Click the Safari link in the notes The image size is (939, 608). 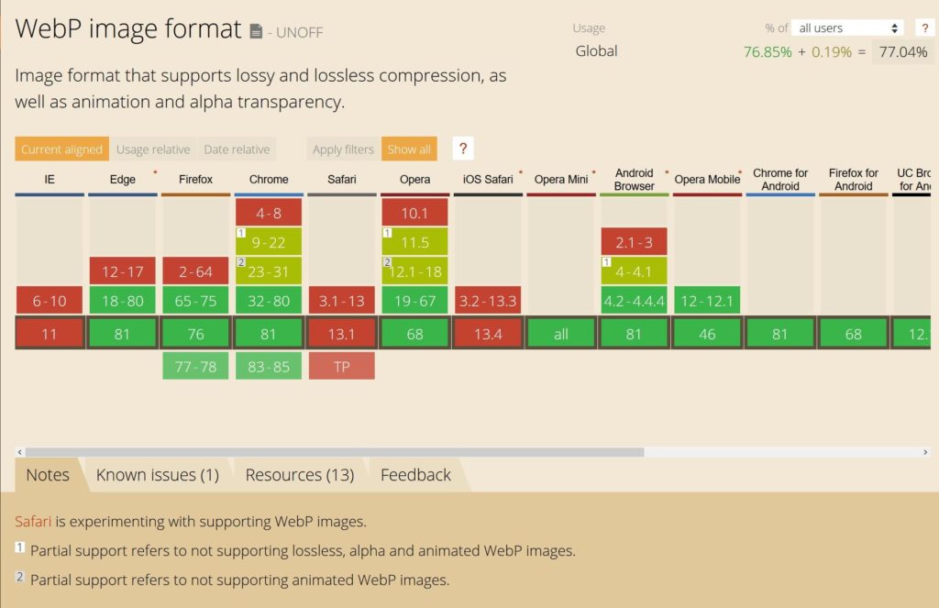(x=33, y=522)
